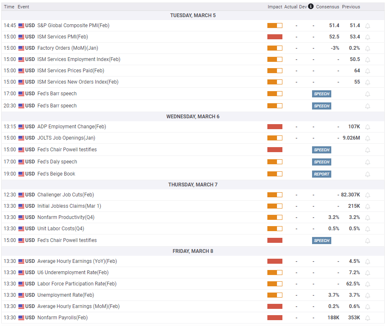Set the alert bell for Nonfarm Payrolls

pos(368,318)
